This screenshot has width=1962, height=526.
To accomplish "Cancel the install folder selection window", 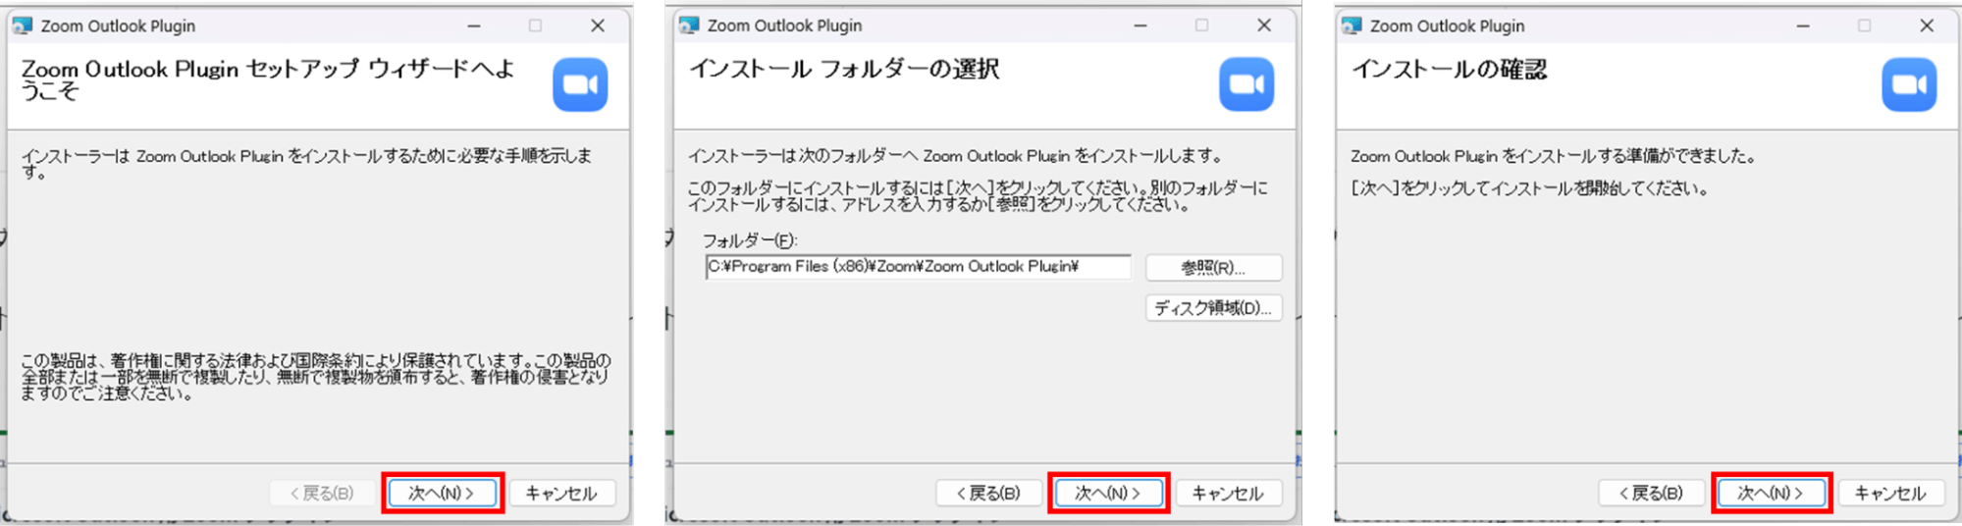I will (1228, 493).
